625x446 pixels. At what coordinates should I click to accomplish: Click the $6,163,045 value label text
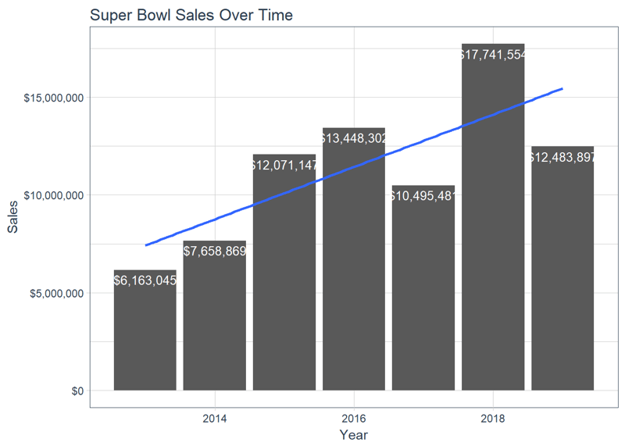pyautogui.click(x=145, y=280)
